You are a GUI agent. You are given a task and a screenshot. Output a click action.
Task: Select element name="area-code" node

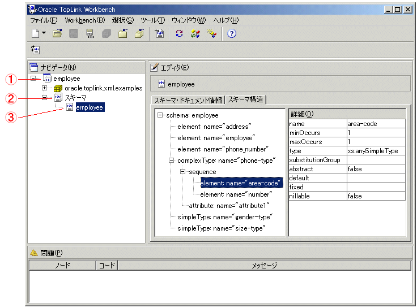241,183
